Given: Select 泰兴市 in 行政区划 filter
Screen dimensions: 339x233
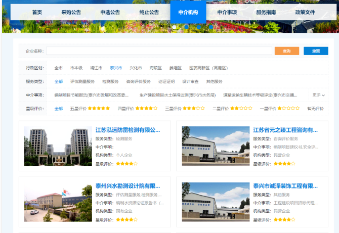Looking at the screenshot, I should [x=116, y=68].
